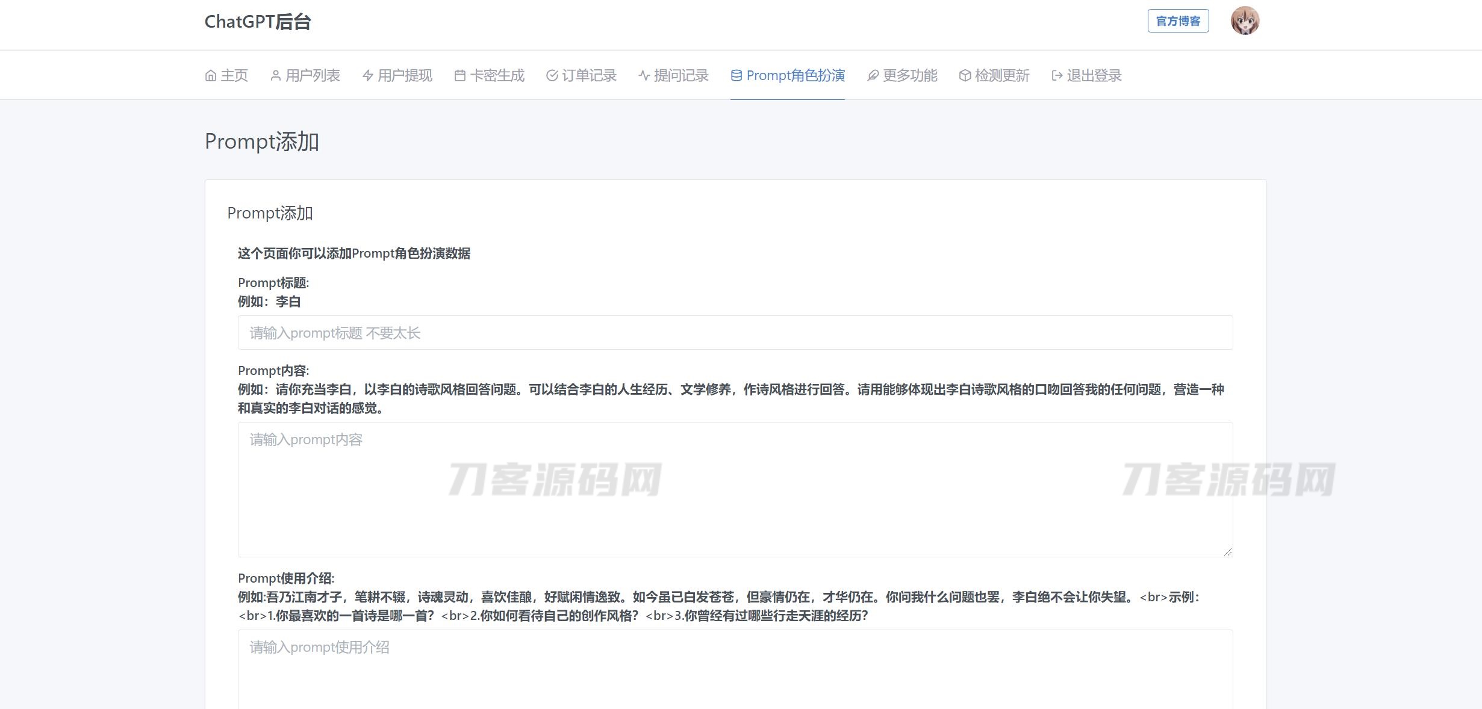Click inside the Prompt使用介绍 textarea
Screen dimensions: 1482x709
point(735,669)
